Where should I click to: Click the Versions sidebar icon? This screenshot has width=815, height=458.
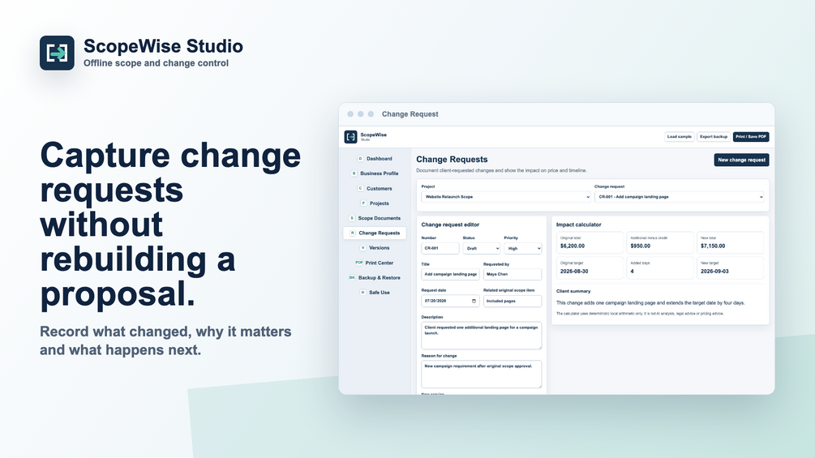[x=362, y=248]
